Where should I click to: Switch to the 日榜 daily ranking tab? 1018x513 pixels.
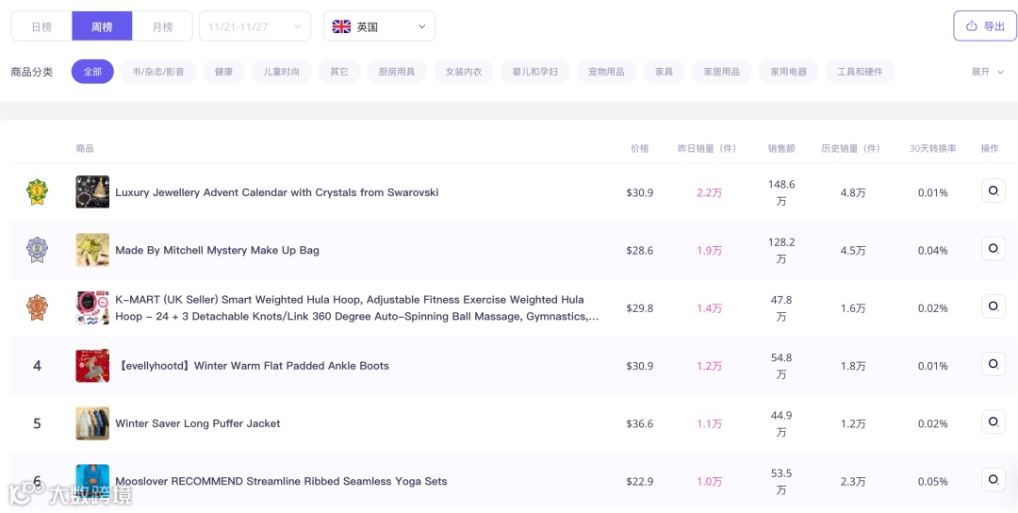pyautogui.click(x=41, y=26)
